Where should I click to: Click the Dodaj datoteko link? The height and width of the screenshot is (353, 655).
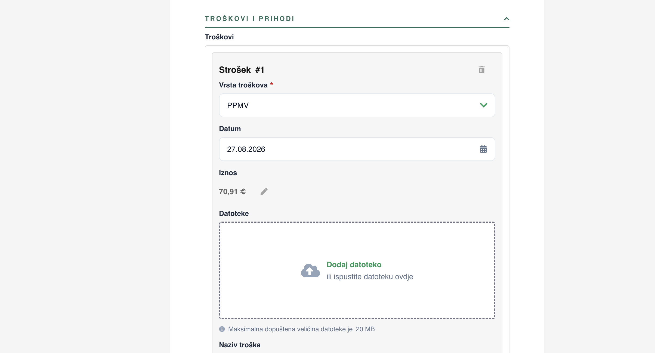click(x=354, y=265)
